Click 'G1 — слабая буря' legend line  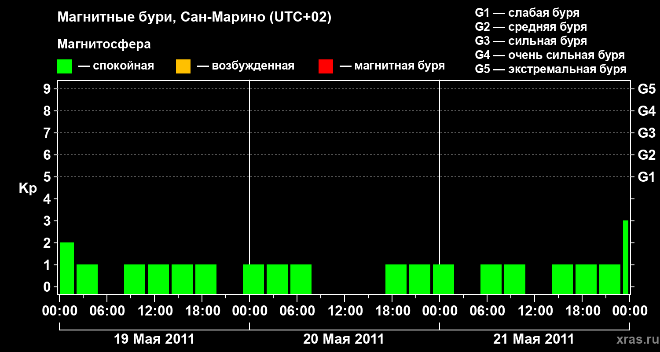click(527, 13)
